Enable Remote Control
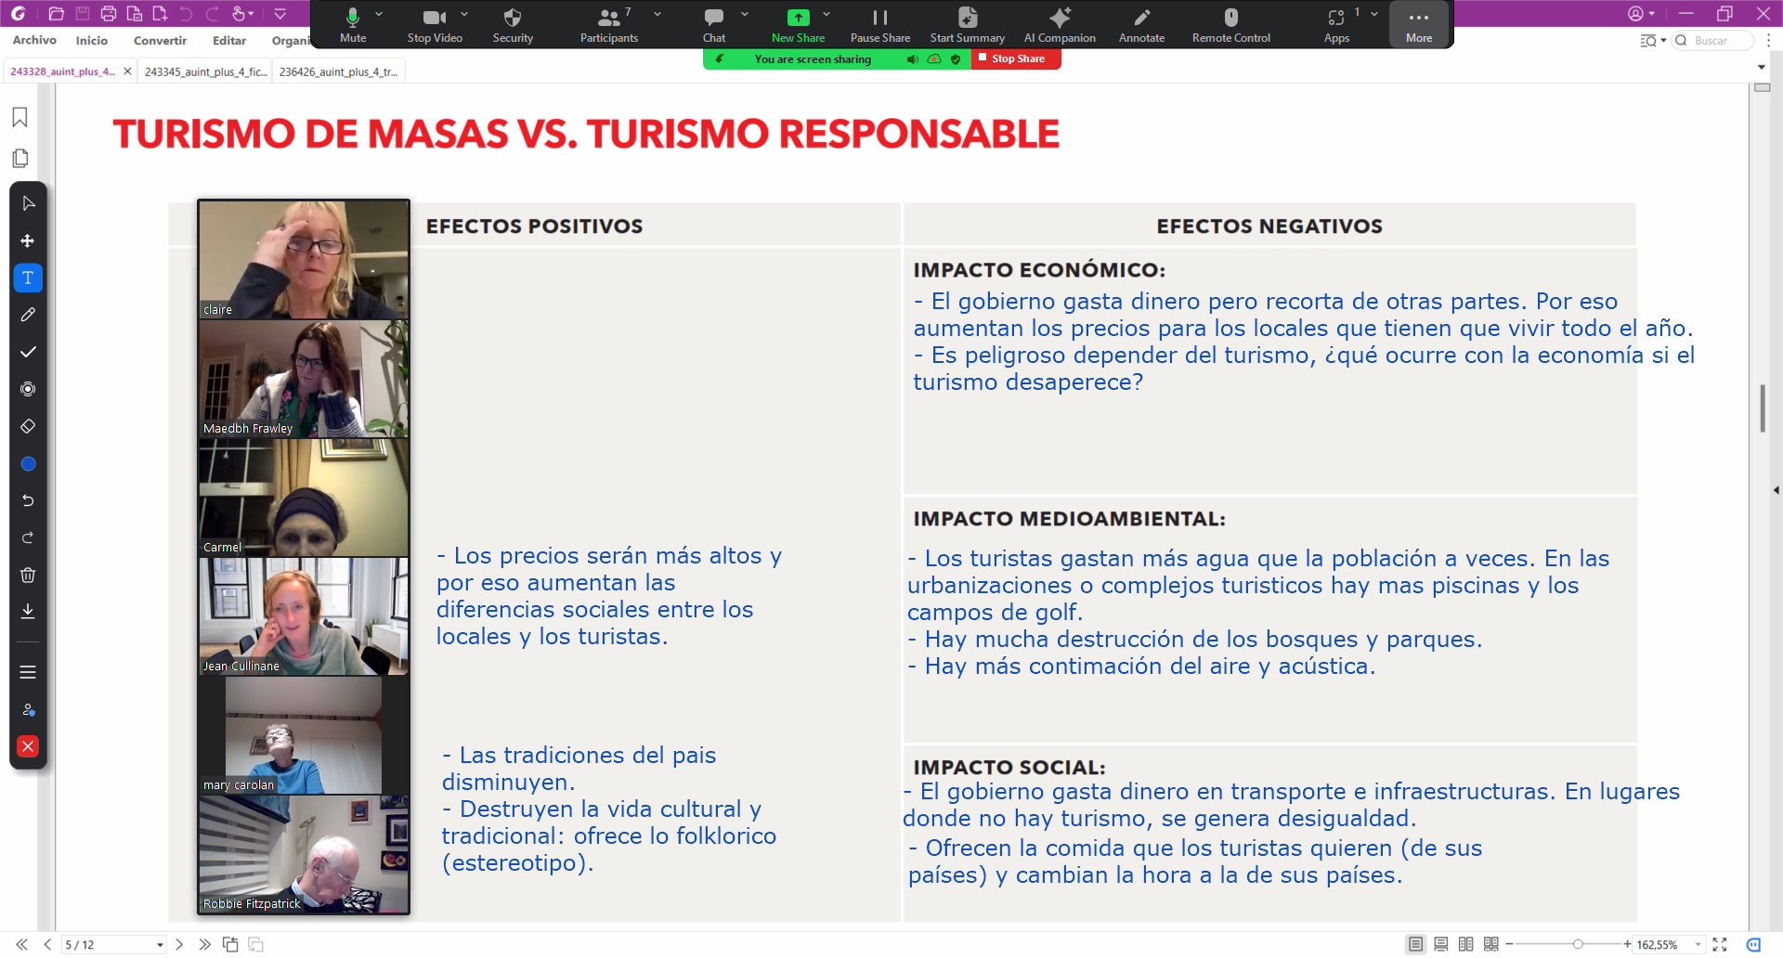 point(1231,25)
